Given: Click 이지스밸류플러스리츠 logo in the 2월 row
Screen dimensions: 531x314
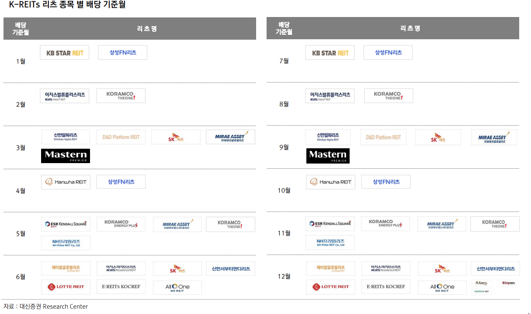Looking at the screenshot, I should [65, 96].
